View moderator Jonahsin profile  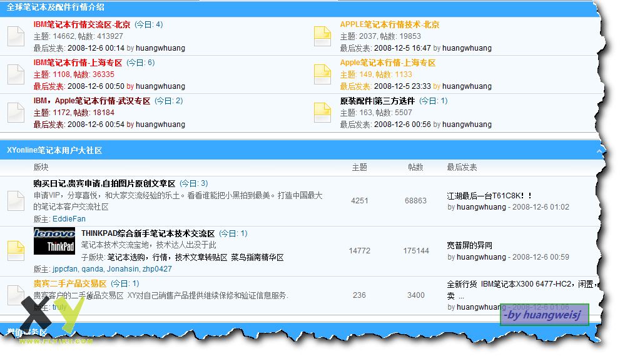[x=123, y=269]
